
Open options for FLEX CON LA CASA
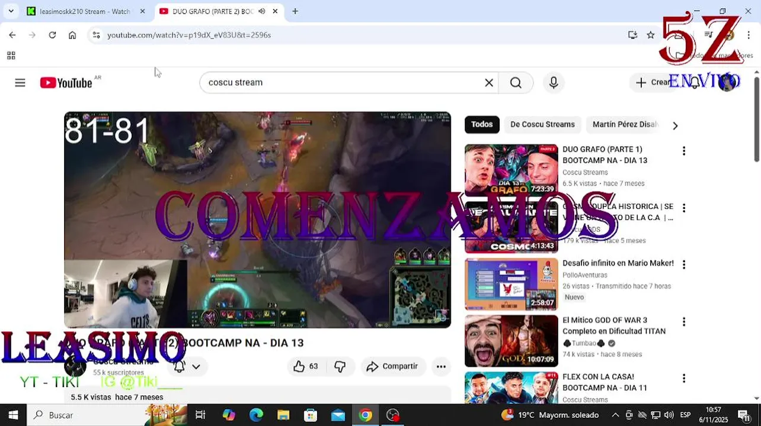684,378
